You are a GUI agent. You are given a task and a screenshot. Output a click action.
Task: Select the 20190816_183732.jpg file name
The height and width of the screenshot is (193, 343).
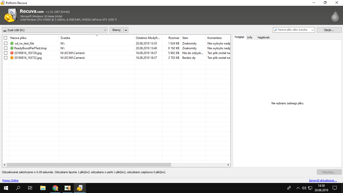pos(28,58)
